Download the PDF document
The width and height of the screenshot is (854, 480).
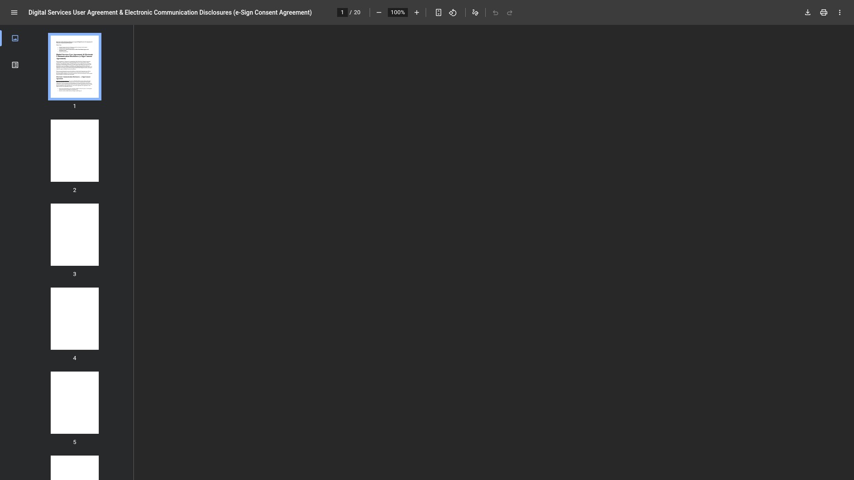(808, 12)
